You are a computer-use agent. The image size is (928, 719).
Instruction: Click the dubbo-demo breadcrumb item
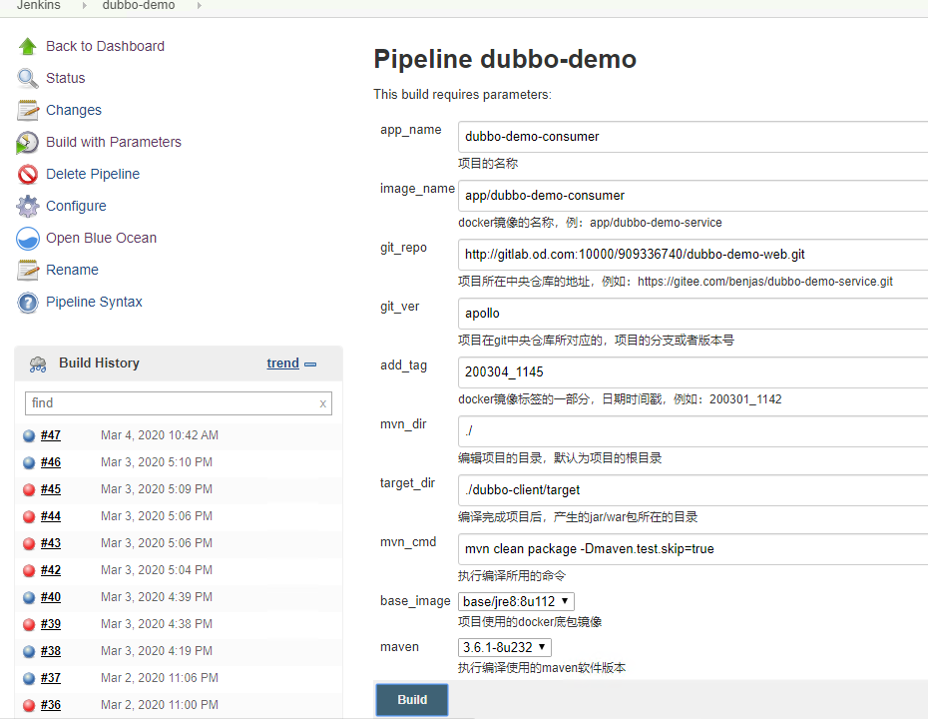point(138,6)
